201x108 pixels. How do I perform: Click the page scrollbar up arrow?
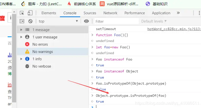(14, 12)
